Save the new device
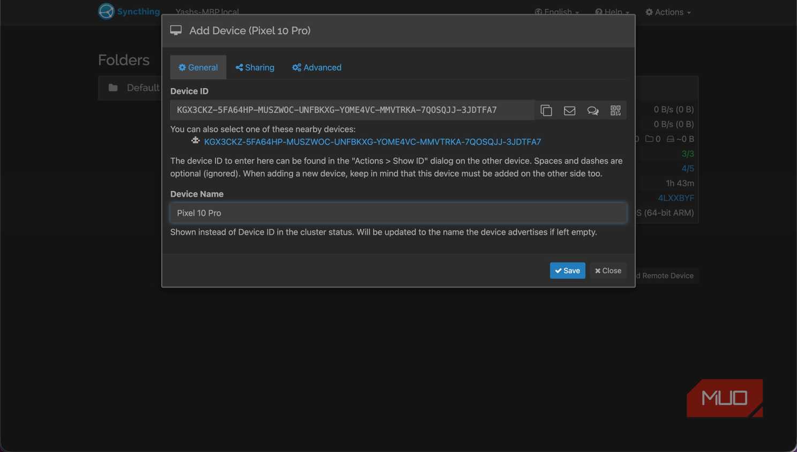This screenshot has width=797, height=452. [567, 270]
